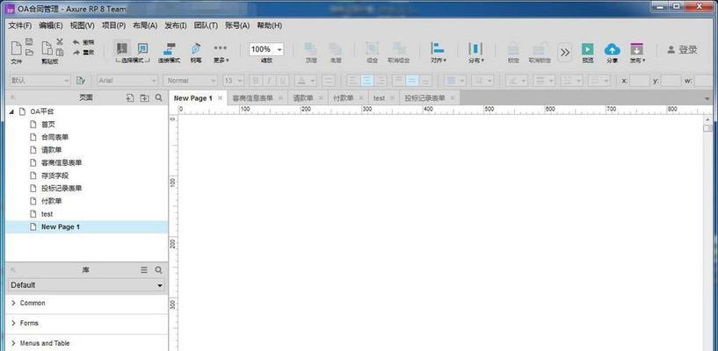Click the Save floppy disk icon
This screenshot has height=351, width=718.
(29, 42)
